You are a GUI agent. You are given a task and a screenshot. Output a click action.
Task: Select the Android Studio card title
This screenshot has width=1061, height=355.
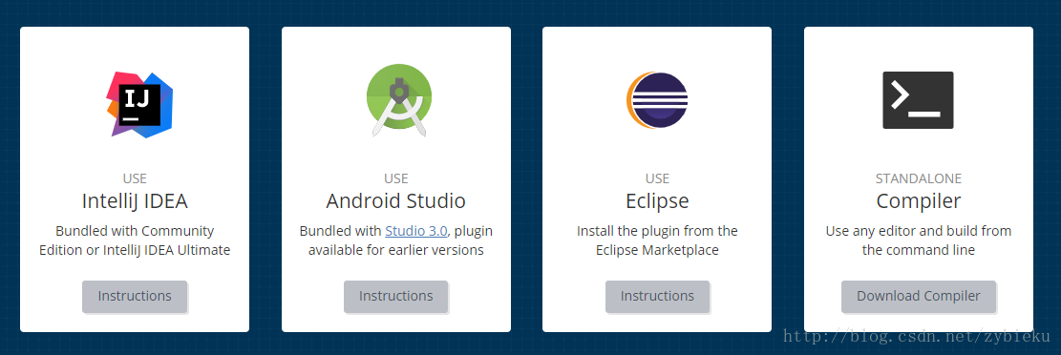(395, 200)
